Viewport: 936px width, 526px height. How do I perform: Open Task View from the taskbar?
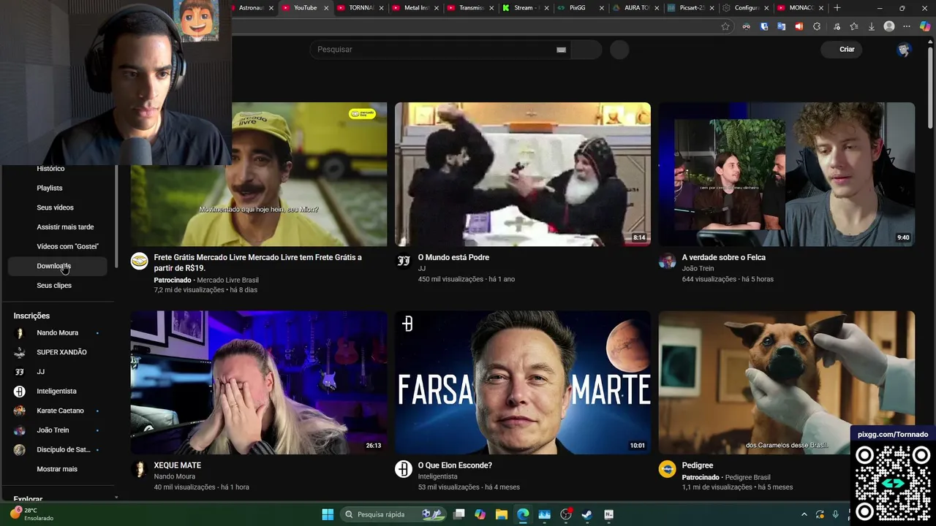(x=458, y=514)
